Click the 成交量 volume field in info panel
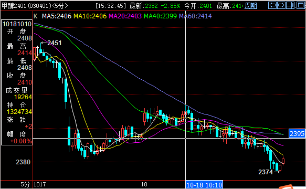 [x=17, y=90]
